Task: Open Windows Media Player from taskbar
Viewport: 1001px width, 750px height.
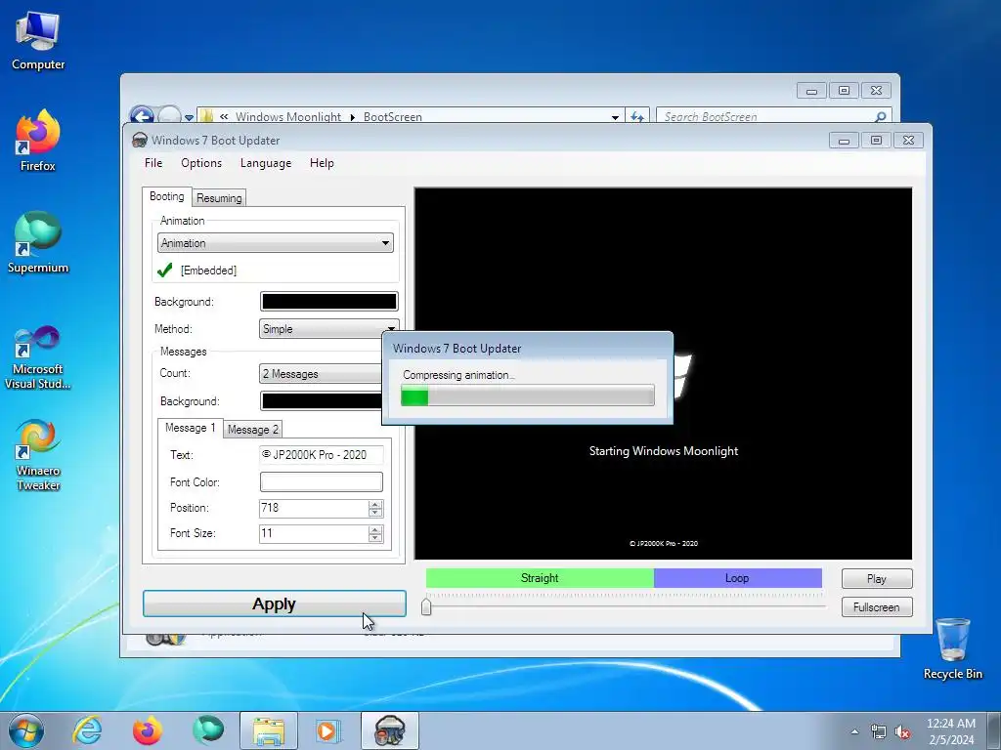Action: pos(329,730)
